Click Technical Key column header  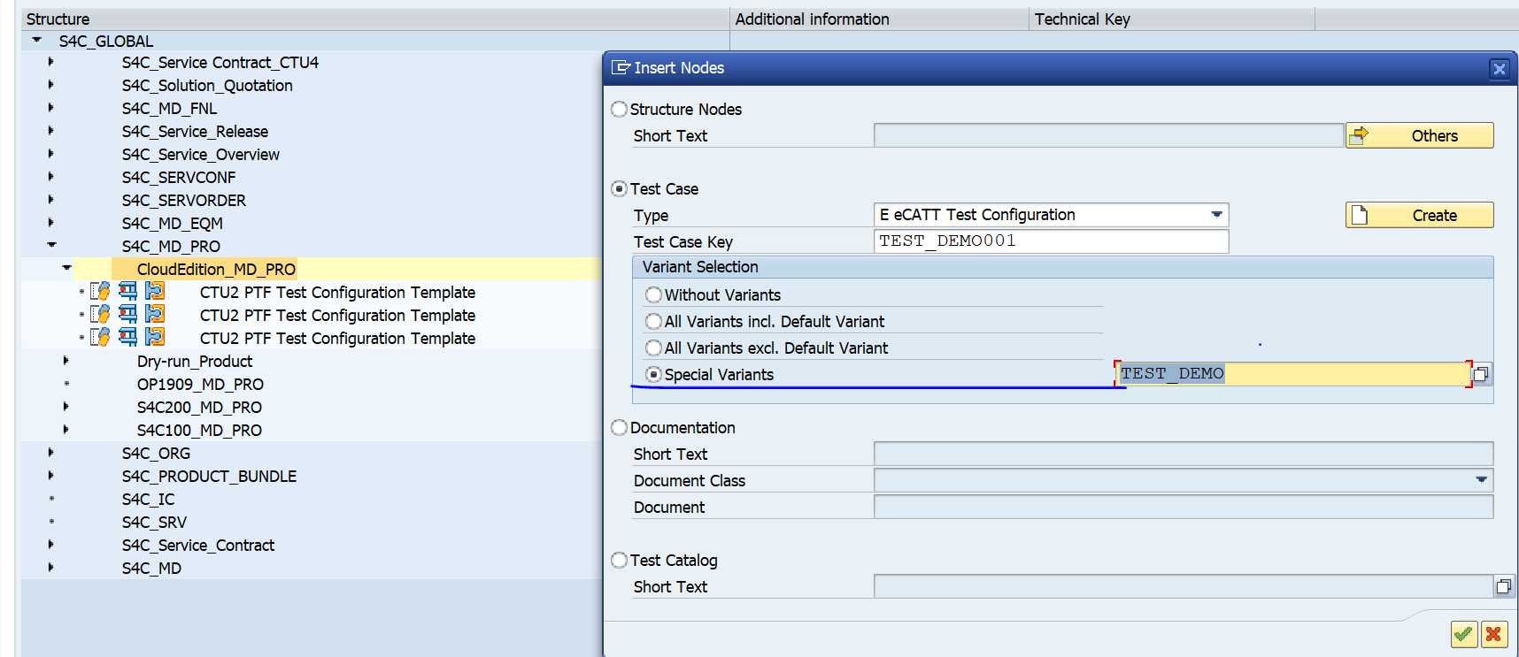click(1172, 19)
